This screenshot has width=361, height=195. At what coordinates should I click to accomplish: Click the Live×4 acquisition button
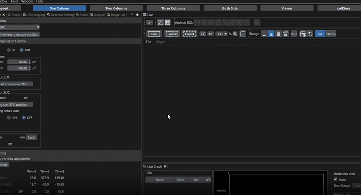coord(189,34)
